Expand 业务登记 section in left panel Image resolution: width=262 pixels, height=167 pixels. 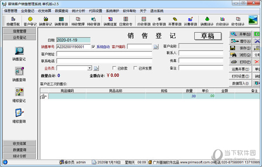(x=20, y=37)
